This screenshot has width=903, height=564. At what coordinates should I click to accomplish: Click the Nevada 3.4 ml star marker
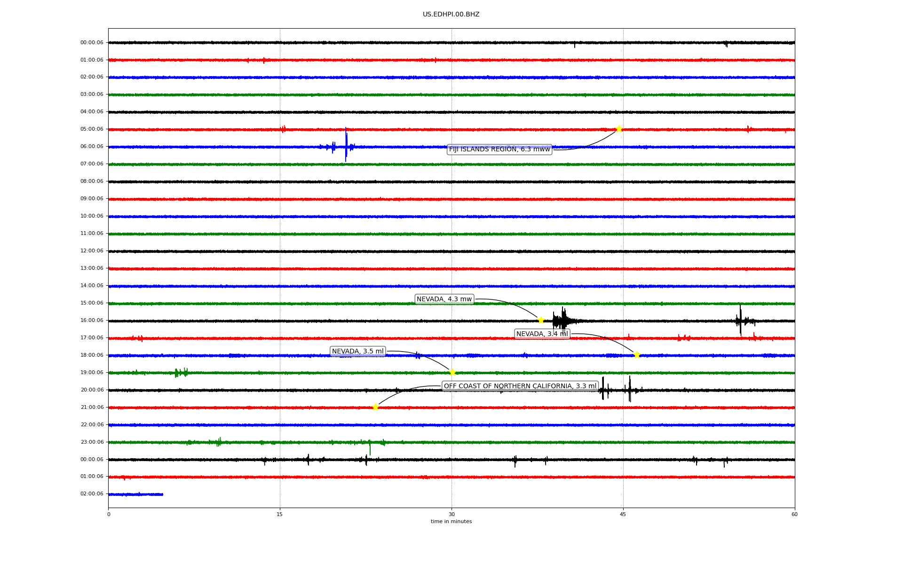[637, 355]
